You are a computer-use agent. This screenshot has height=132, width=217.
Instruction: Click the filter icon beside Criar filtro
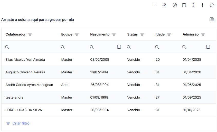tap(8, 123)
